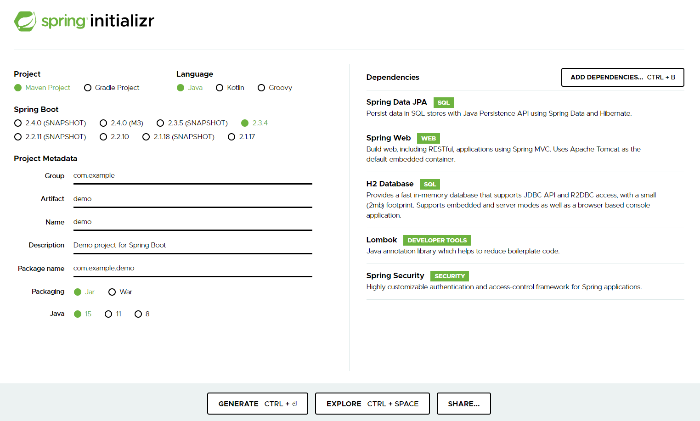Image resolution: width=700 pixels, height=421 pixels.
Task: Edit the Name input field
Action: click(193, 222)
